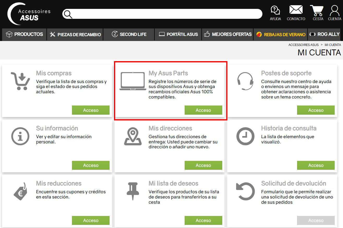Open the Mis compras heading

(54, 73)
